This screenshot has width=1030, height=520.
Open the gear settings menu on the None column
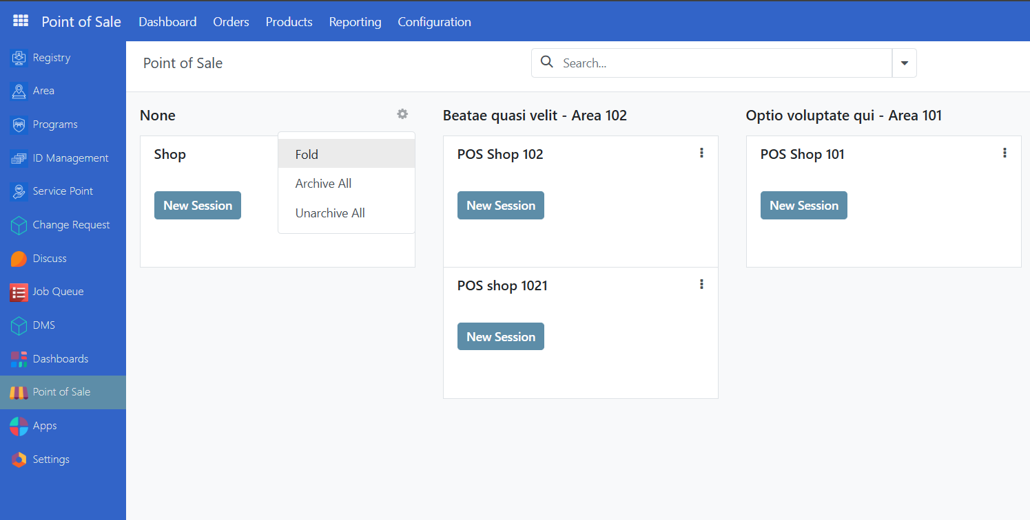[402, 114]
